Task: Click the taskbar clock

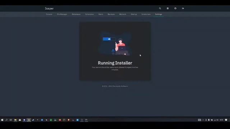Action: coord(221,120)
